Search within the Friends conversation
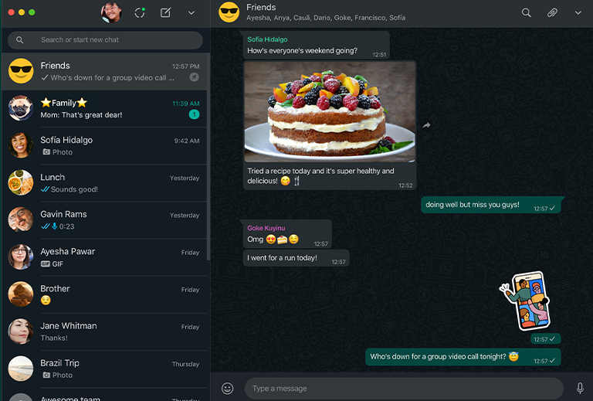Screen dimensions: 593x401 (526, 13)
